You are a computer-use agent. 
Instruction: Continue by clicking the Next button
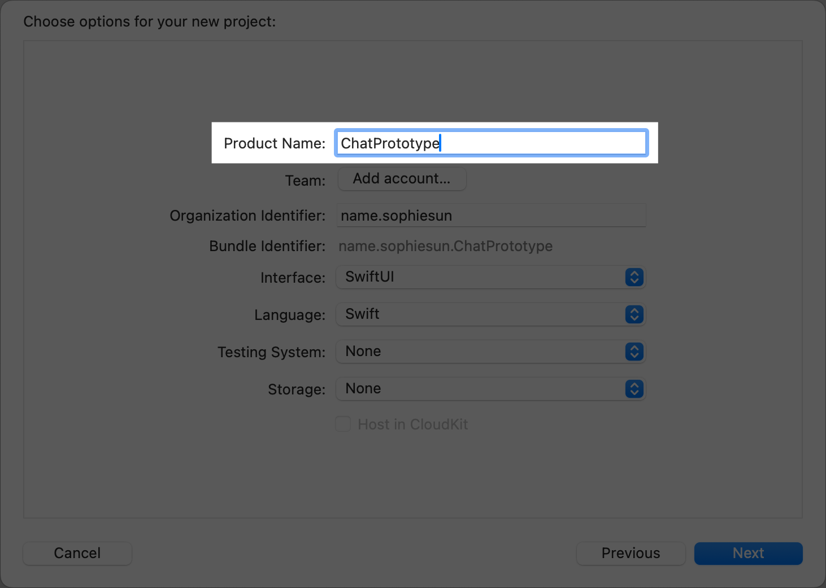tap(748, 553)
